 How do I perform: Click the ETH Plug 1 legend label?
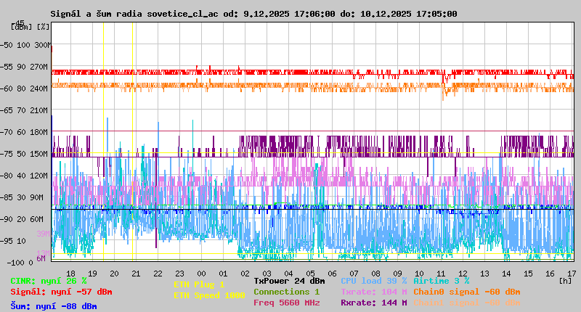pyautogui.click(x=199, y=285)
